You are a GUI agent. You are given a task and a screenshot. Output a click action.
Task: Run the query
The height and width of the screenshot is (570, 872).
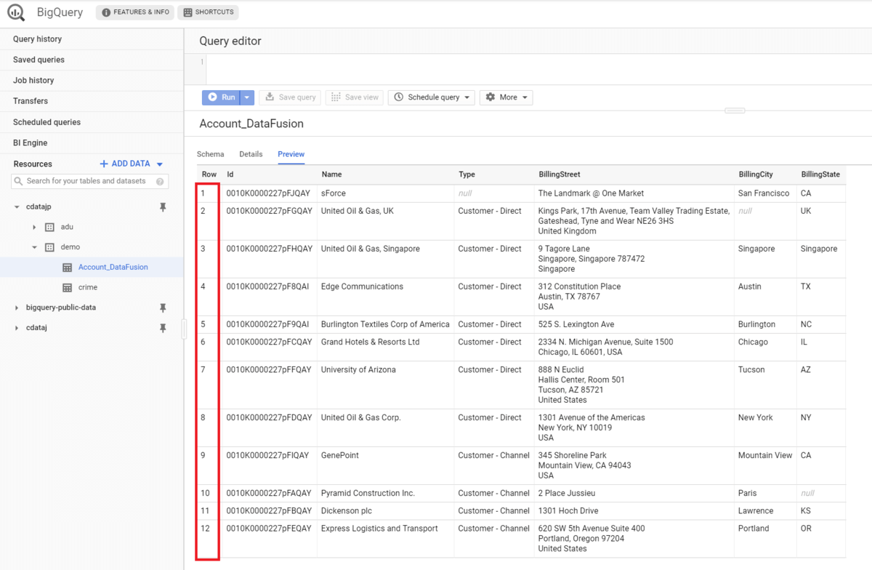[x=221, y=97]
